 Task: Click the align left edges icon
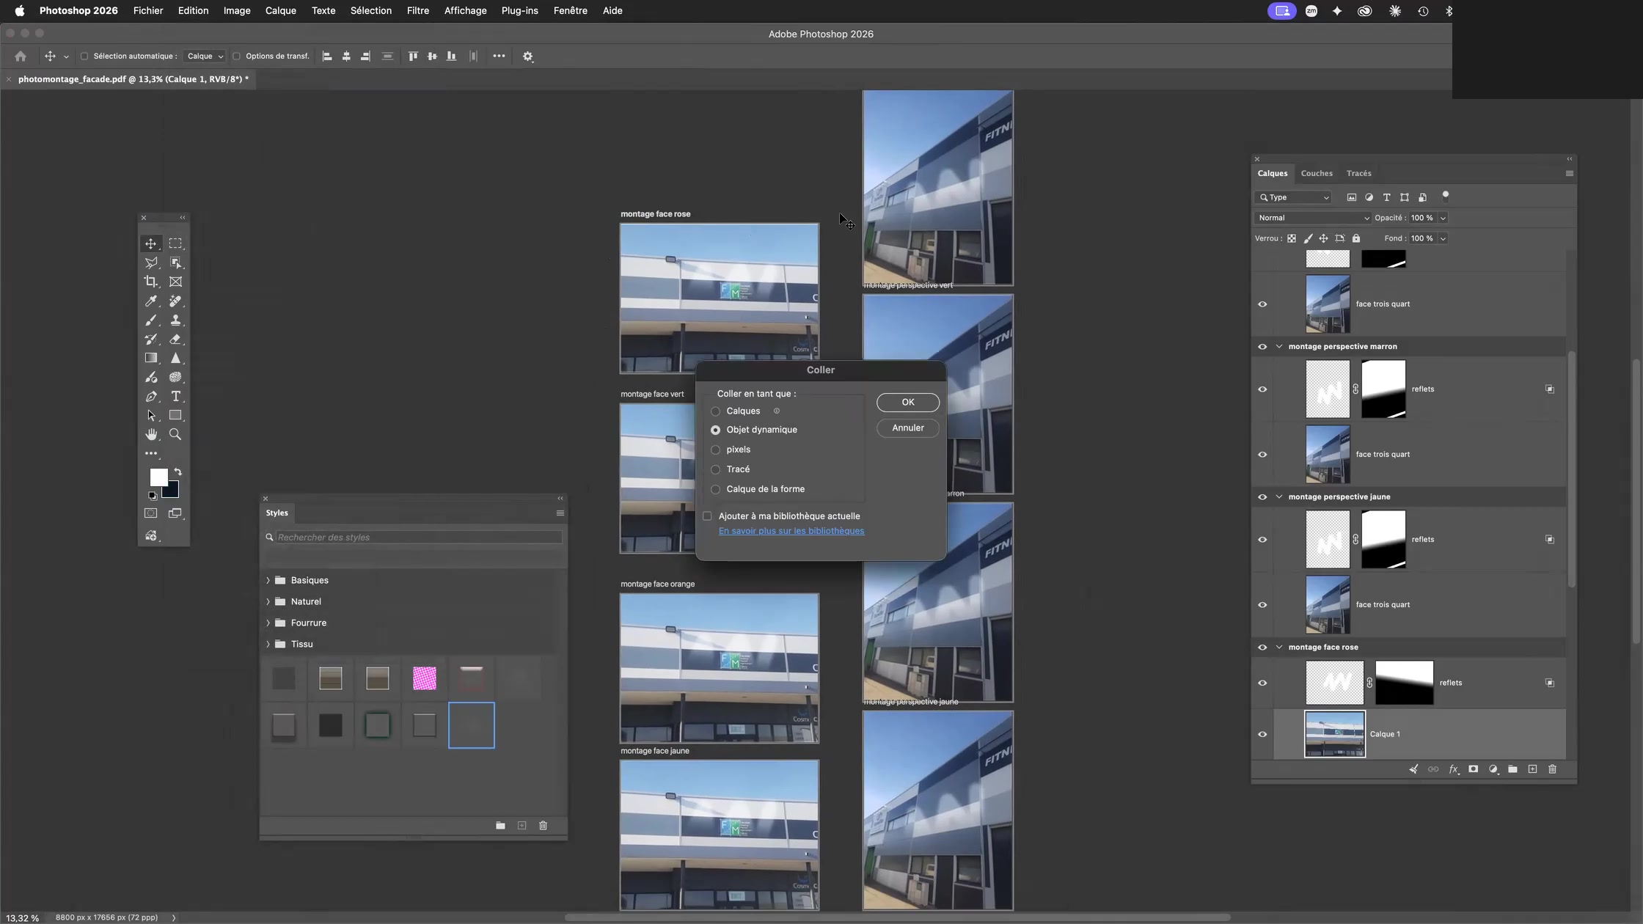pyautogui.click(x=327, y=56)
